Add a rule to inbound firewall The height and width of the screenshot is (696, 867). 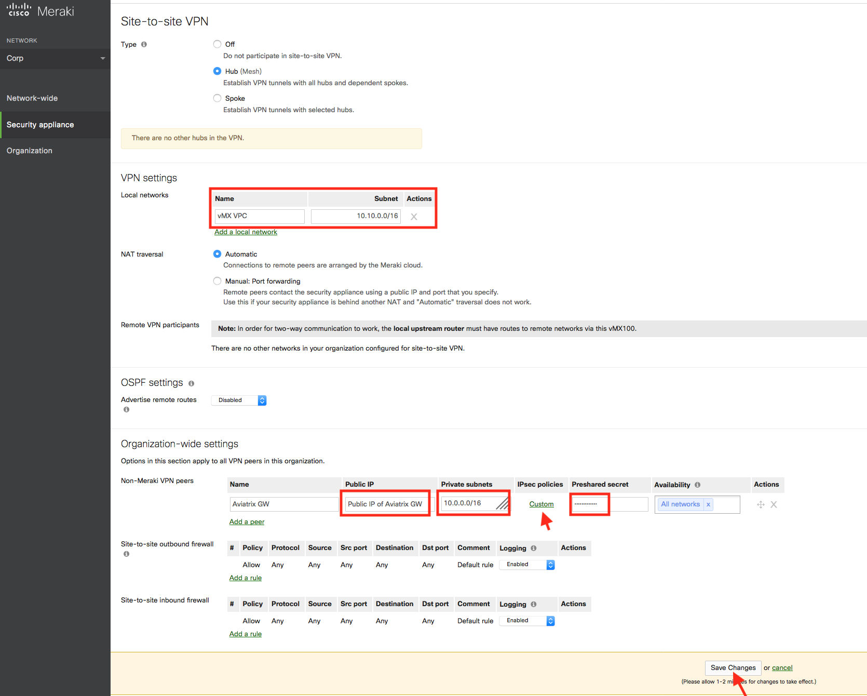pyautogui.click(x=246, y=634)
